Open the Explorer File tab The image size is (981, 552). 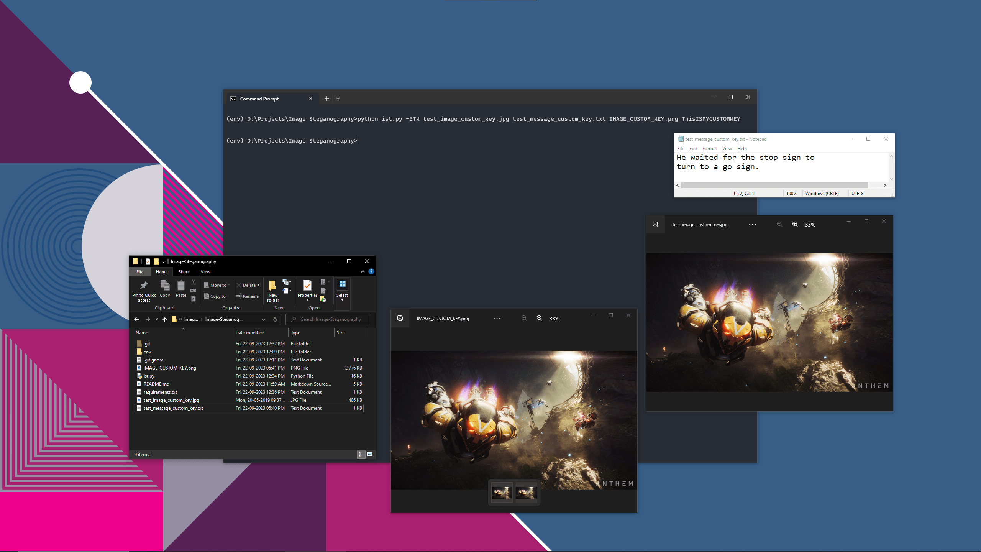[140, 272]
